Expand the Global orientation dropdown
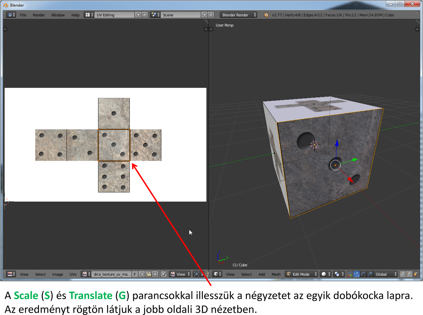This screenshot has height=315, width=423. click(x=386, y=274)
